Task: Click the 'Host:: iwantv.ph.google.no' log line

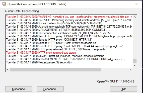Action: click(x=51, y=43)
